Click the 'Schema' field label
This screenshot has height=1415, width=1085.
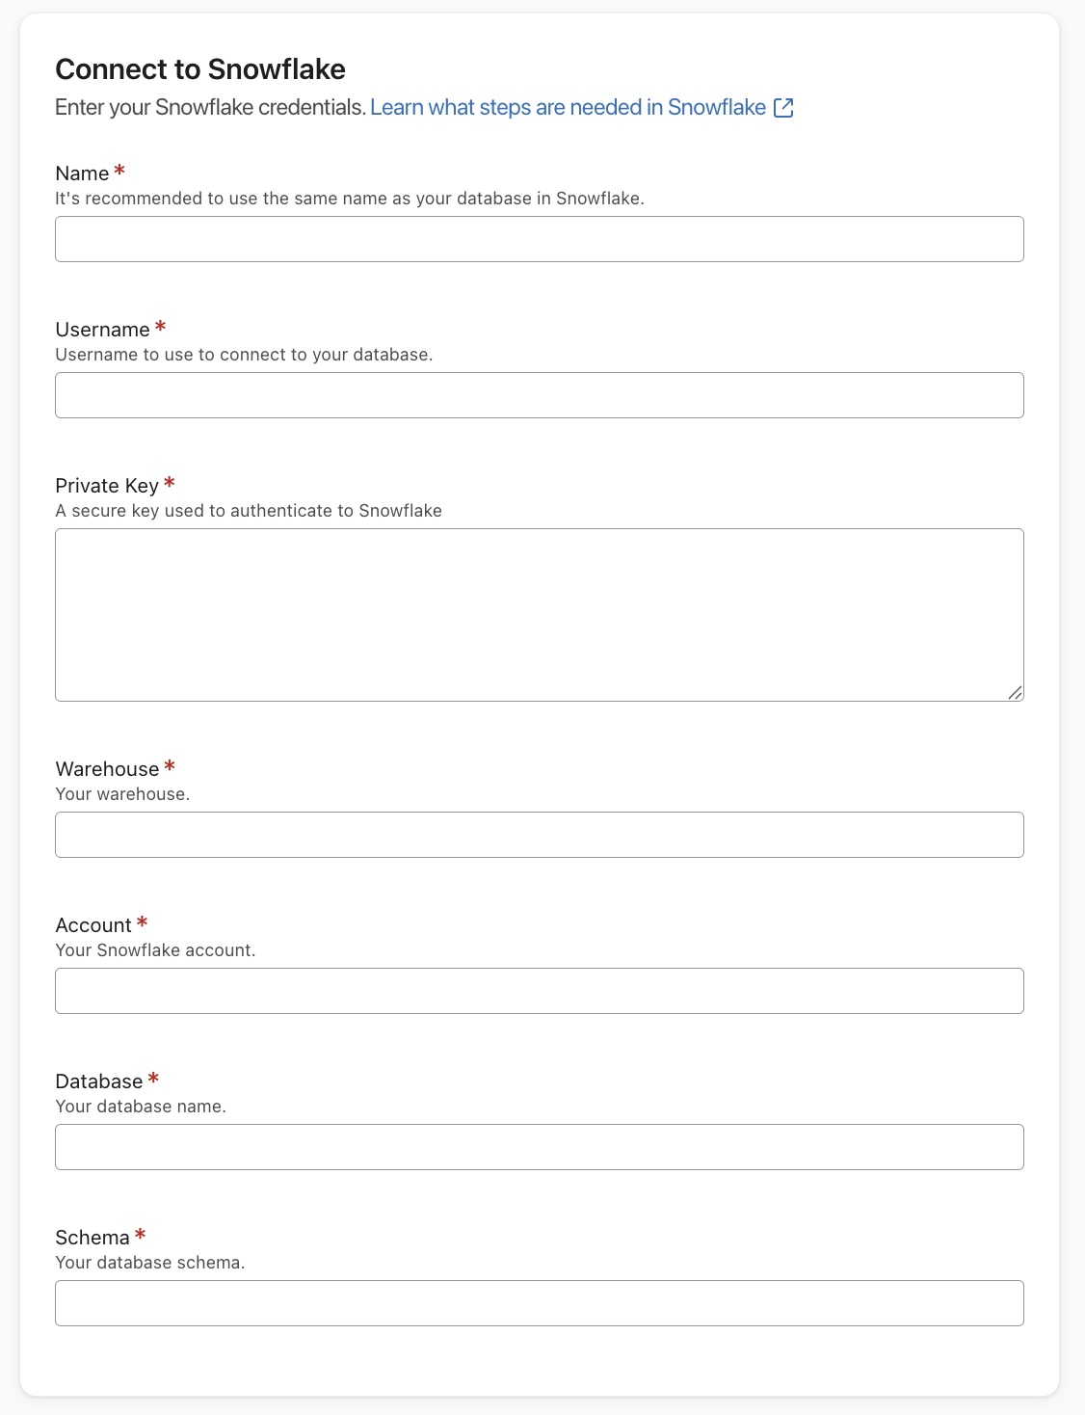tap(92, 1238)
